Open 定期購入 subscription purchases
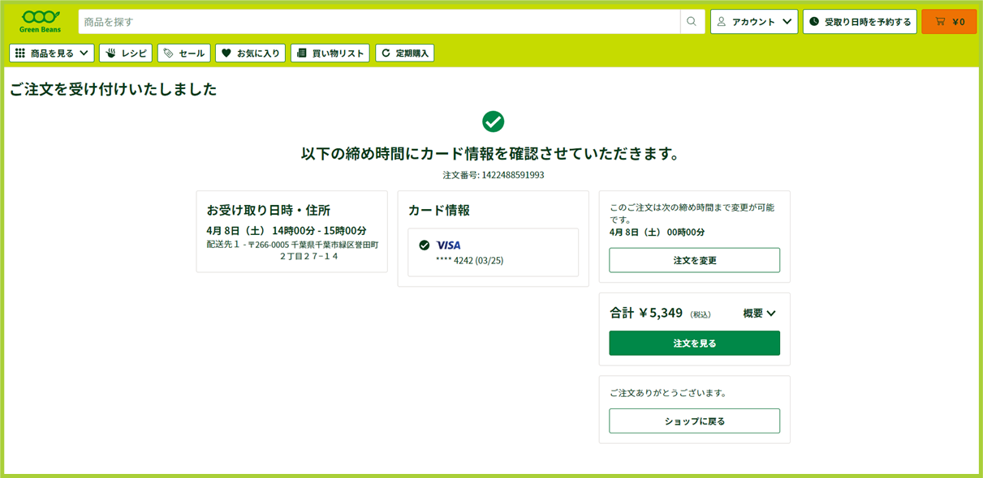983x478 pixels. coord(404,53)
